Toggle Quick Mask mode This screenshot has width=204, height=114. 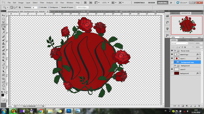point(4,100)
